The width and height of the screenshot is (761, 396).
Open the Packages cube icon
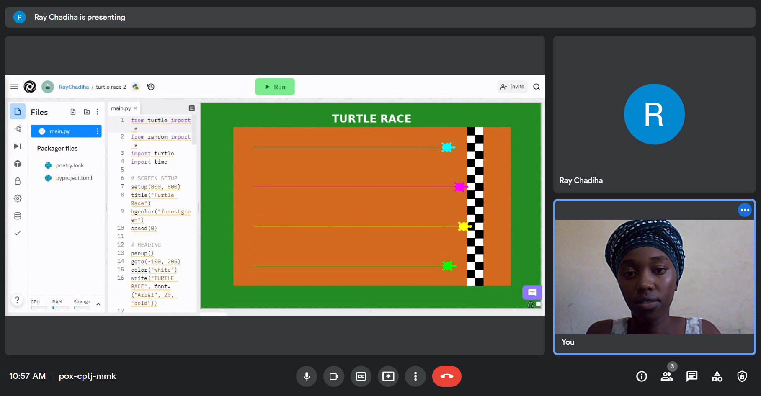(x=18, y=164)
